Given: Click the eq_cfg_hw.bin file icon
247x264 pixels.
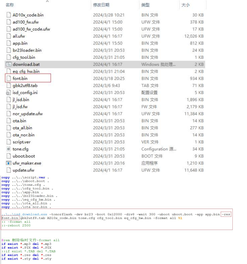Looking at the screenshot, I should click(9, 72).
